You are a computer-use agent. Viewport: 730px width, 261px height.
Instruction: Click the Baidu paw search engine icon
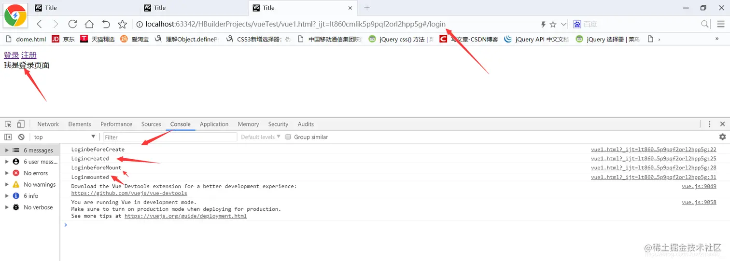pos(577,24)
